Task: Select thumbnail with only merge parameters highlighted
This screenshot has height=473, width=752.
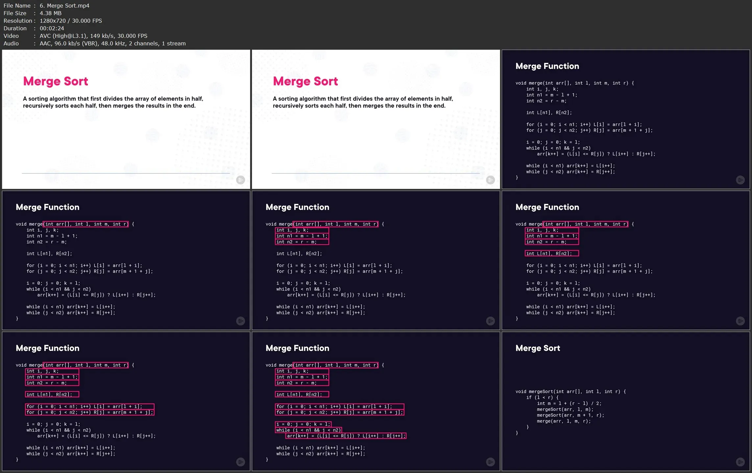Action: (x=126, y=260)
